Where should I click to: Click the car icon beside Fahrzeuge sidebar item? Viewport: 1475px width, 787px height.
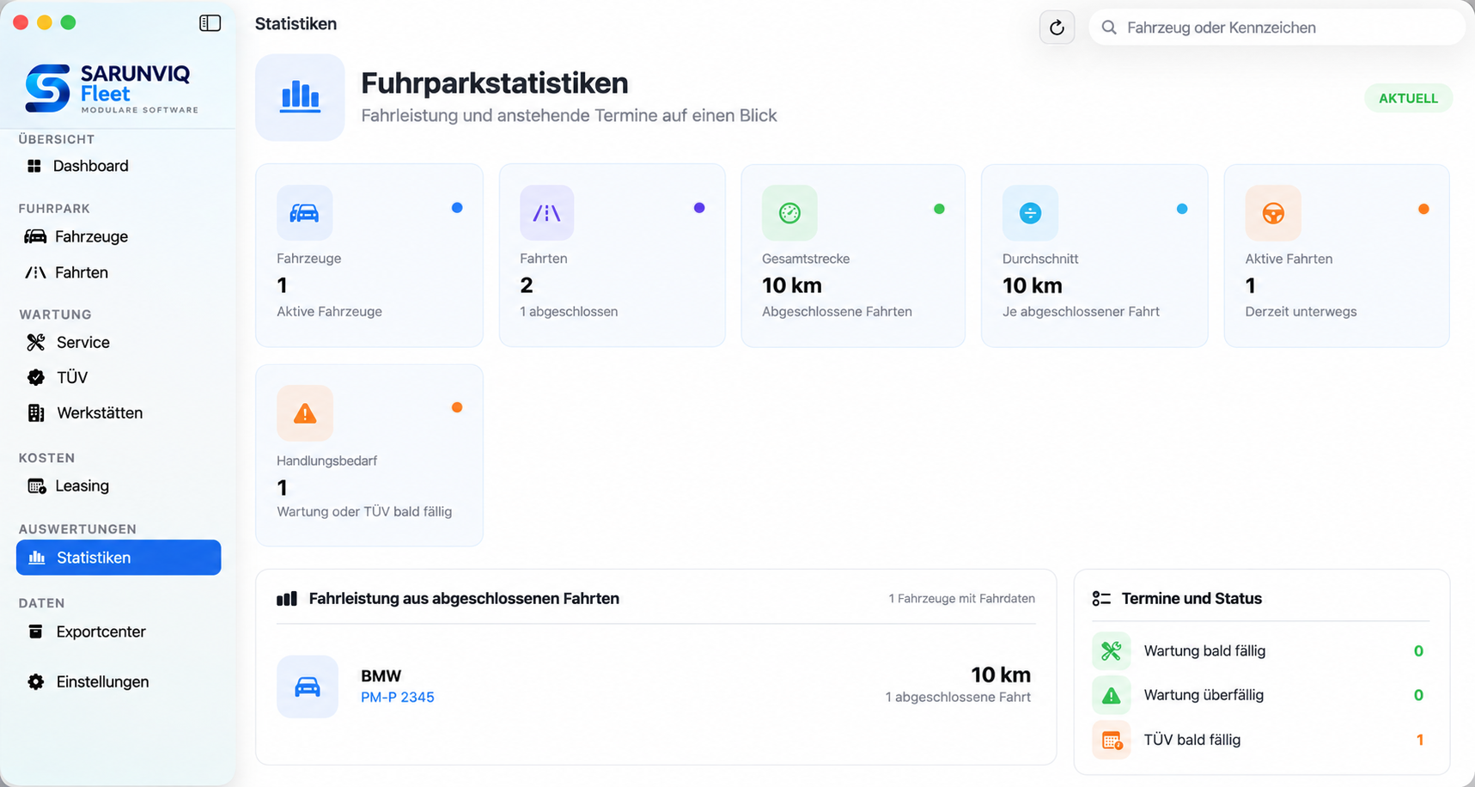35,236
